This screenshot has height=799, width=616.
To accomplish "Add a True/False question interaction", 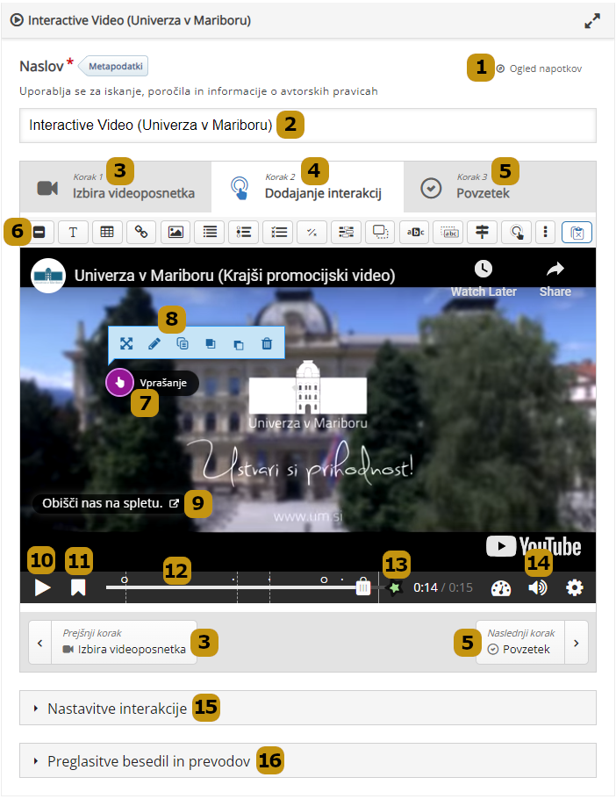I will [312, 233].
